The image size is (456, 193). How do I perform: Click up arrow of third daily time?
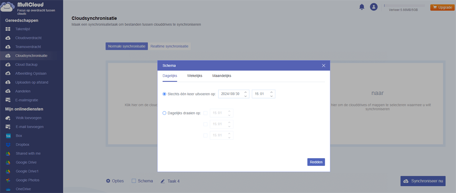(229, 133)
